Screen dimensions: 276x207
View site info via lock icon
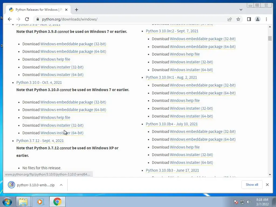(x=37, y=19)
